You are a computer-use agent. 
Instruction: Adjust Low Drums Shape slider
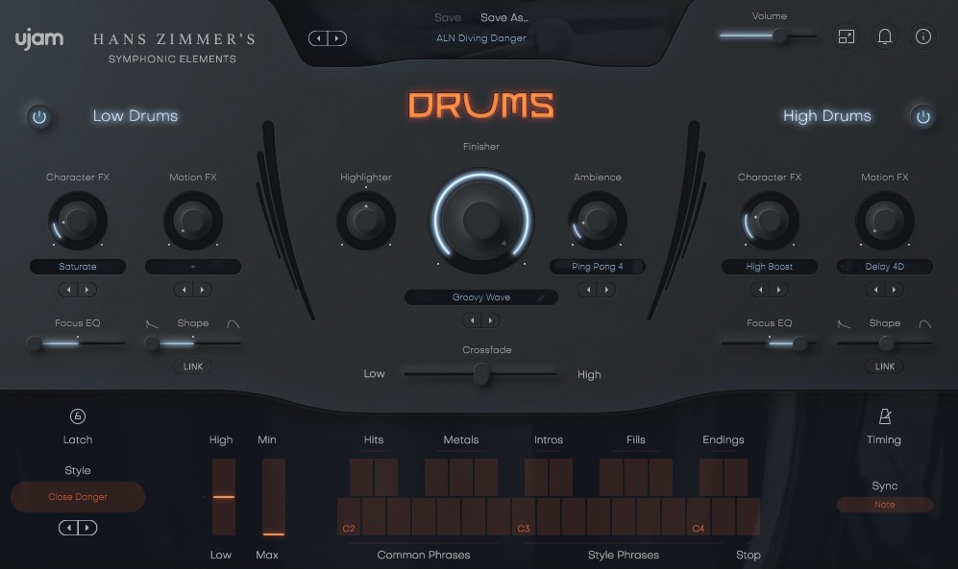coord(193,344)
